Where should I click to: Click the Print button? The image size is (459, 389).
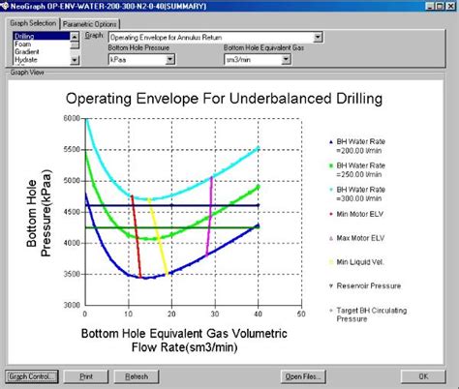(x=86, y=376)
